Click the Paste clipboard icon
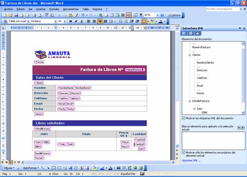The image size is (247, 177). click(x=71, y=15)
